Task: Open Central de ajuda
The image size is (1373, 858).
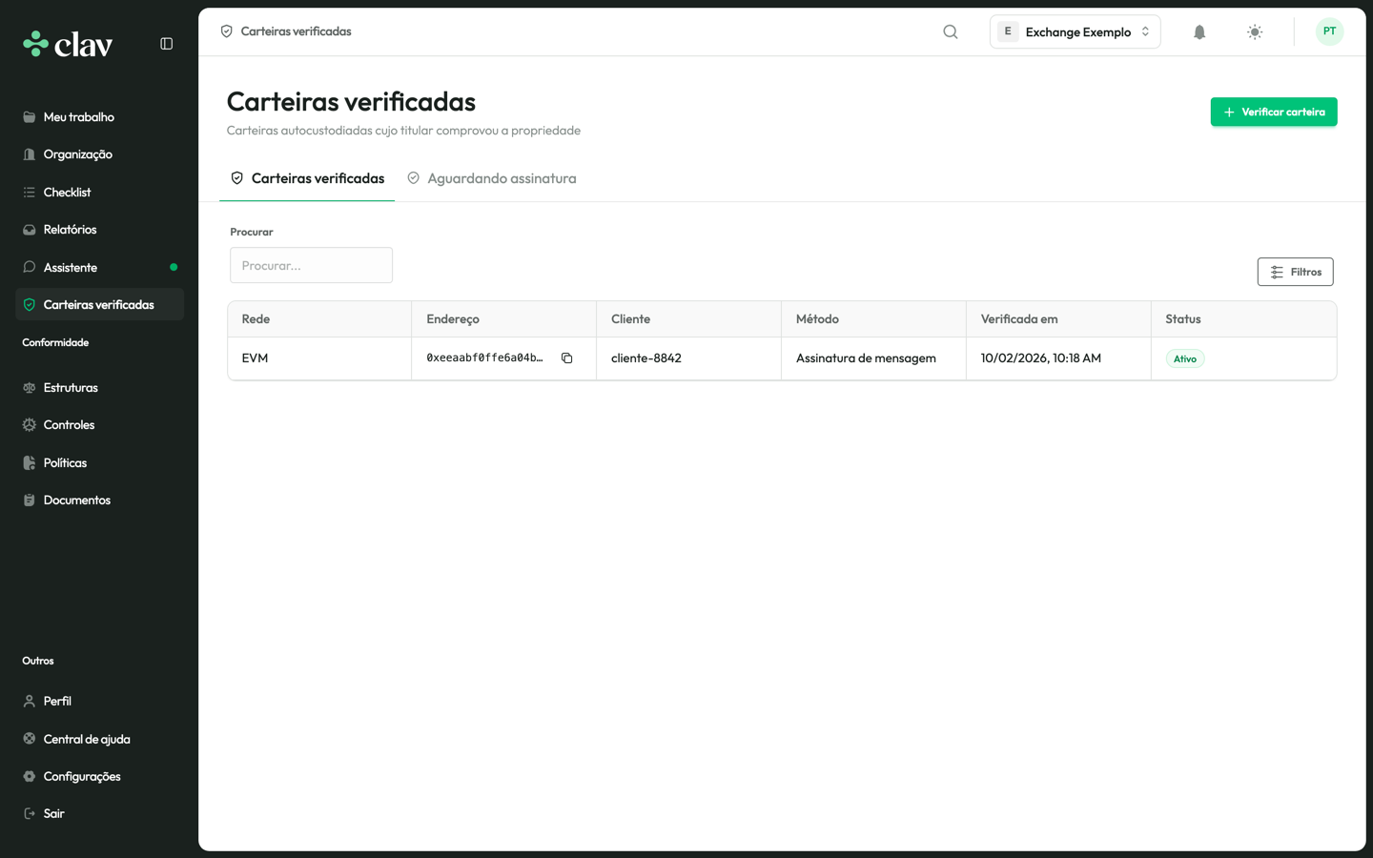Action: tap(99, 739)
